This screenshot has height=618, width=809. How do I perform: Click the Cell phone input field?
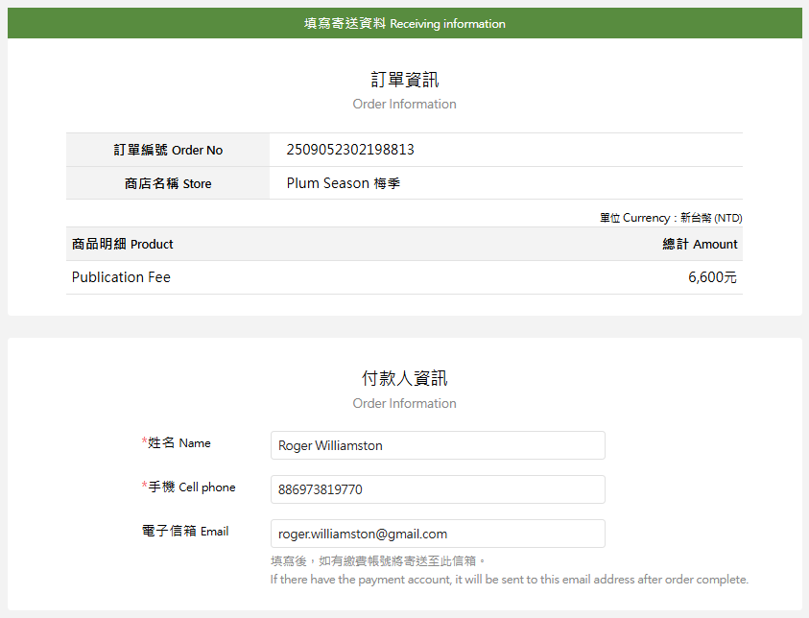coord(437,489)
